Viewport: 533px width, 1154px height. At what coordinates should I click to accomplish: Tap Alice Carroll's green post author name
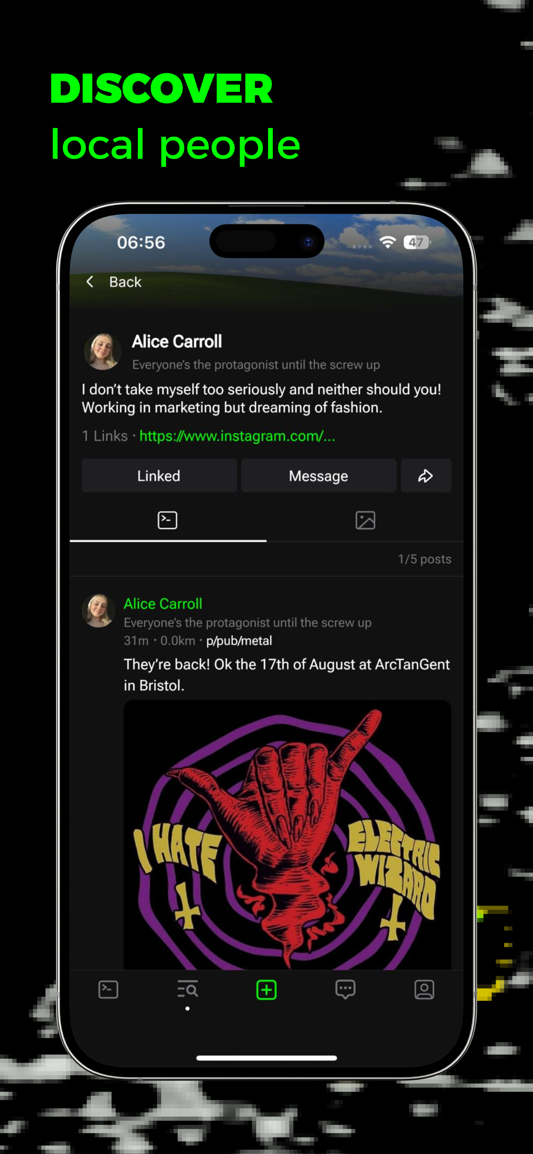pos(163,604)
